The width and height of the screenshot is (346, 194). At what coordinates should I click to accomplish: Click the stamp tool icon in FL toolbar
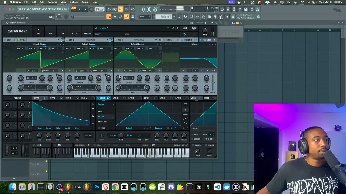coord(132,17)
